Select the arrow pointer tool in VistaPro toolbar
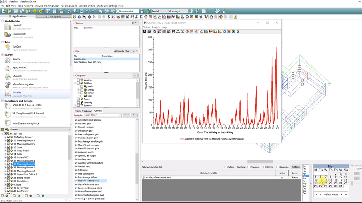362x203 pixels. [85, 17]
